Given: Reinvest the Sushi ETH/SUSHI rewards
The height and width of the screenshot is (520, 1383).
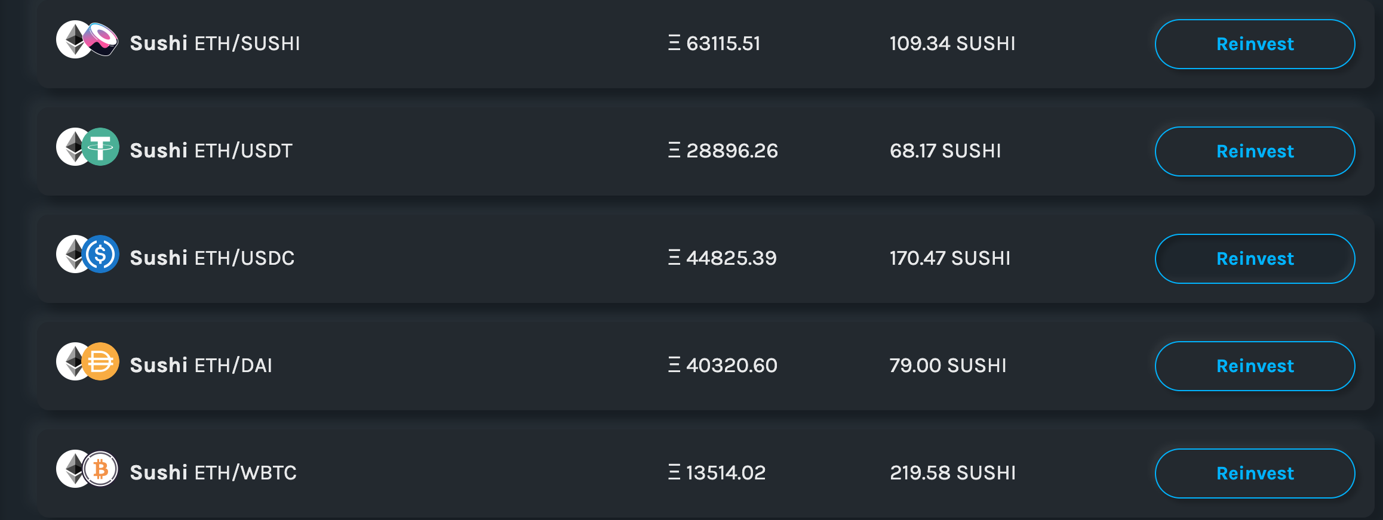Looking at the screenshot, I should pos(1255,44).
